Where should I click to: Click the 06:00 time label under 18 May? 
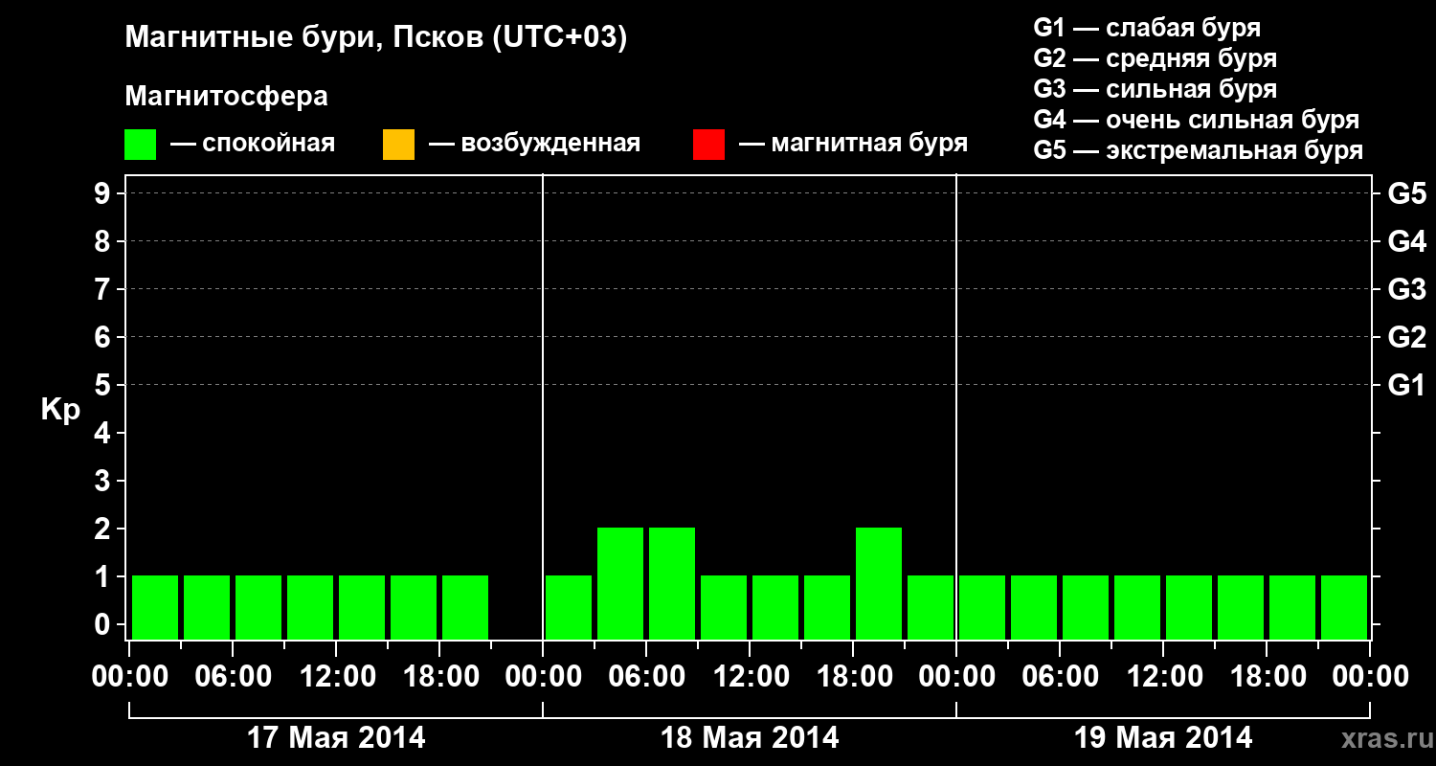click(646, 677)
